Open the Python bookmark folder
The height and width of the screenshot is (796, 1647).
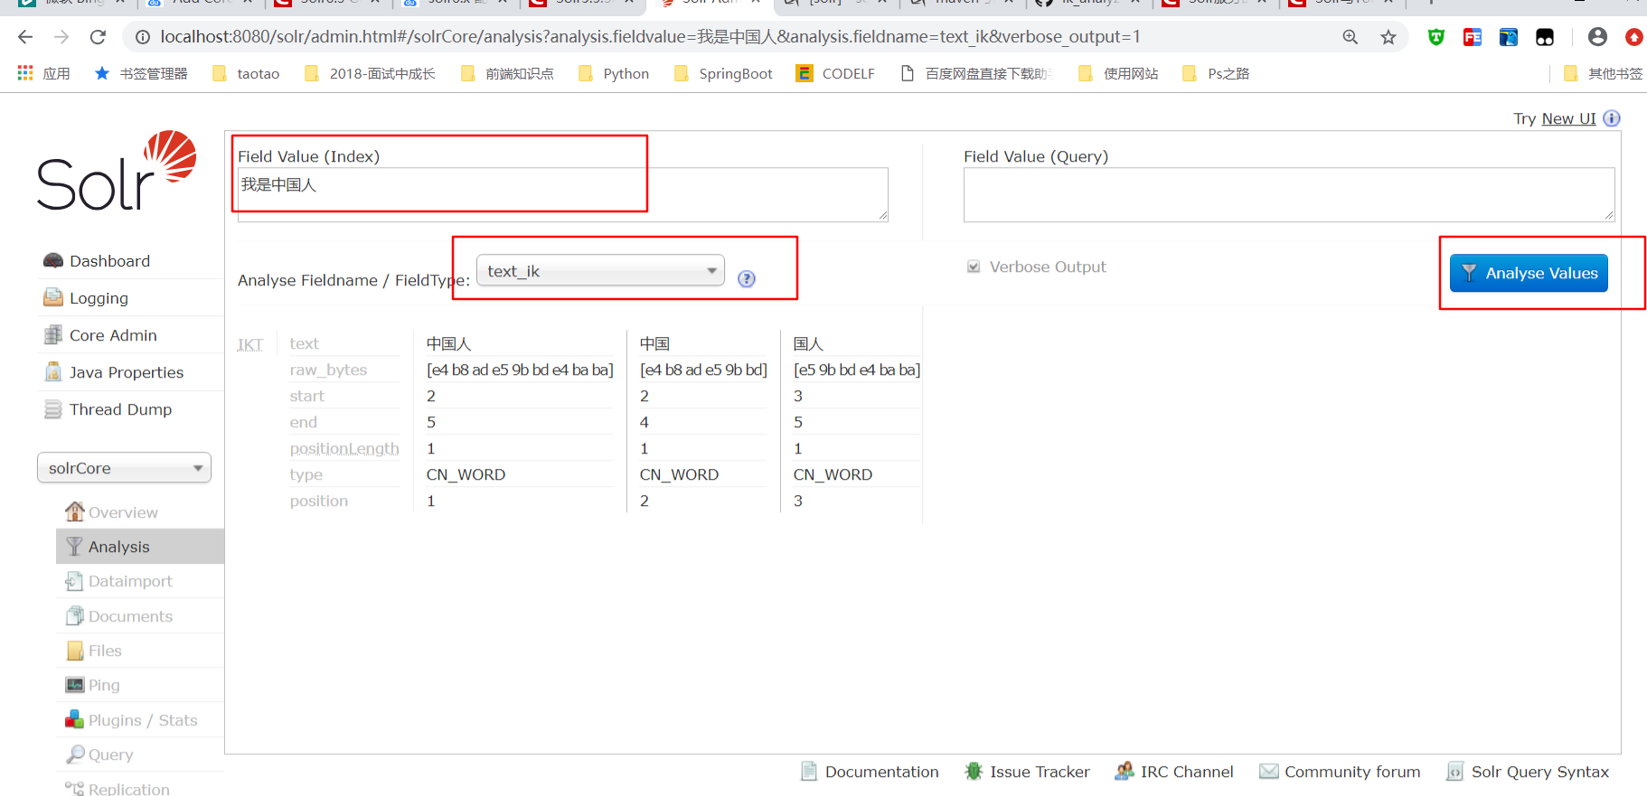614,73
